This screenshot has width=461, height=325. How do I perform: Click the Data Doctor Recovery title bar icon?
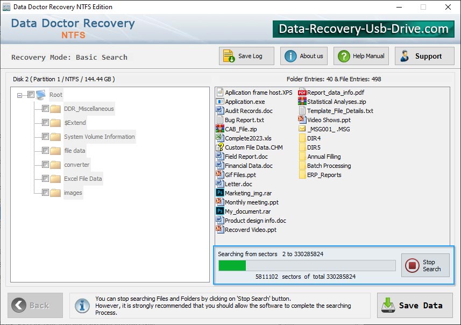[6, 7]
